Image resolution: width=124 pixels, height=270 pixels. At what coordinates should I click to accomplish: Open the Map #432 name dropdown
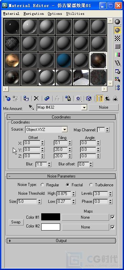pyautogui.click(x=84, y=108)
